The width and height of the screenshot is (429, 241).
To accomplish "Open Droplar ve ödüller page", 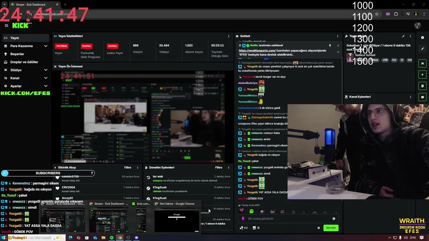I will 25,62.
